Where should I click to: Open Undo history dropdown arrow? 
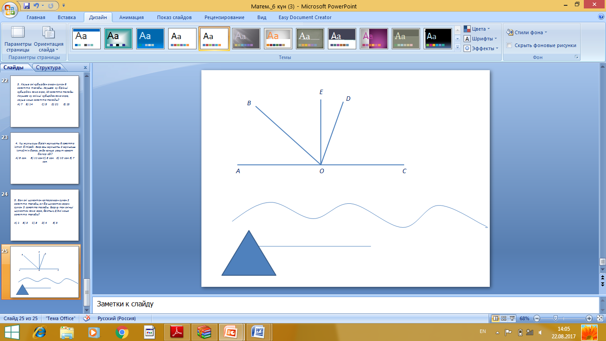pyautogui.click(x=43, y=6)
